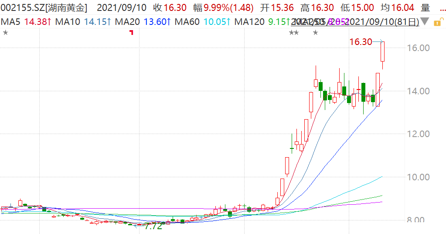Click the 10.00 price axis label
The image size is (446, 234).
[x=418, y=177]
